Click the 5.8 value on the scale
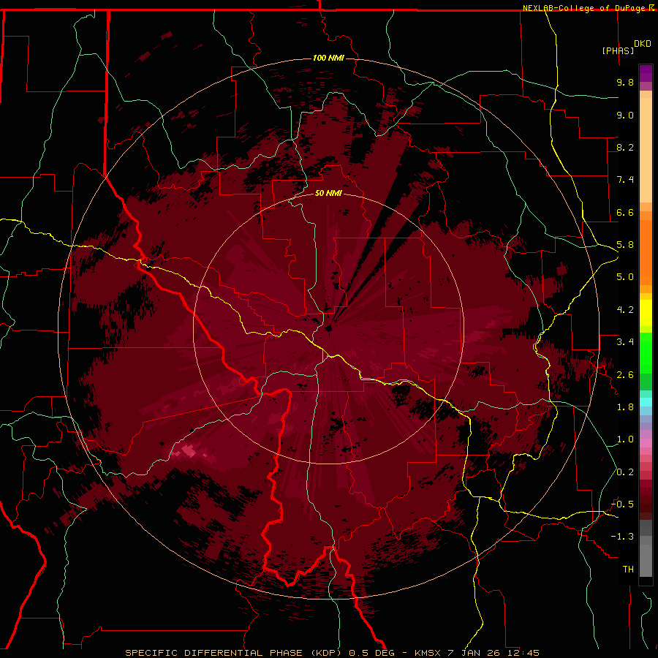The image size is (658, 658). coord(625,245)
